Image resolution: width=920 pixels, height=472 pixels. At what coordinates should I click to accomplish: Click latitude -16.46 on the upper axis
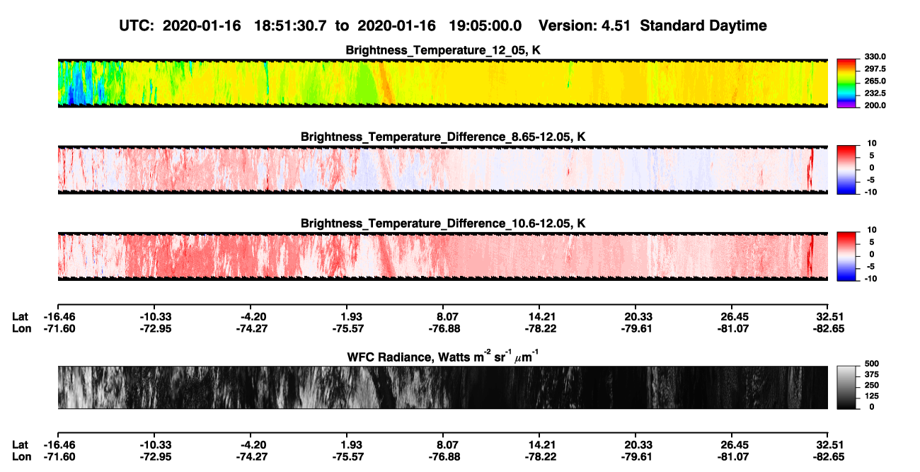[x=58, y=316]
